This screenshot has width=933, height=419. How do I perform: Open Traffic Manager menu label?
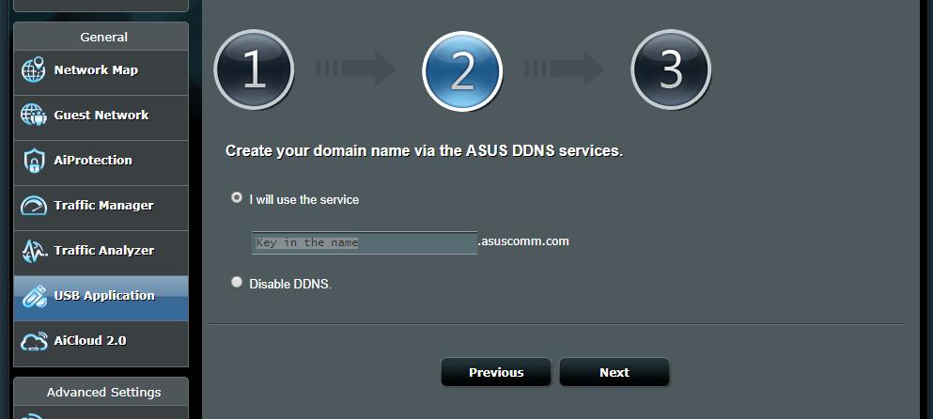click(103, 206)
